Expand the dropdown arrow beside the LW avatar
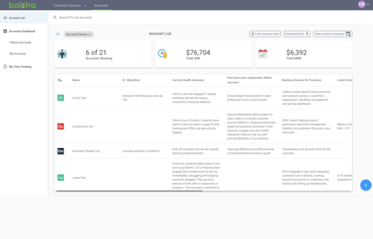The image size is (373, 239). [368, 4]
